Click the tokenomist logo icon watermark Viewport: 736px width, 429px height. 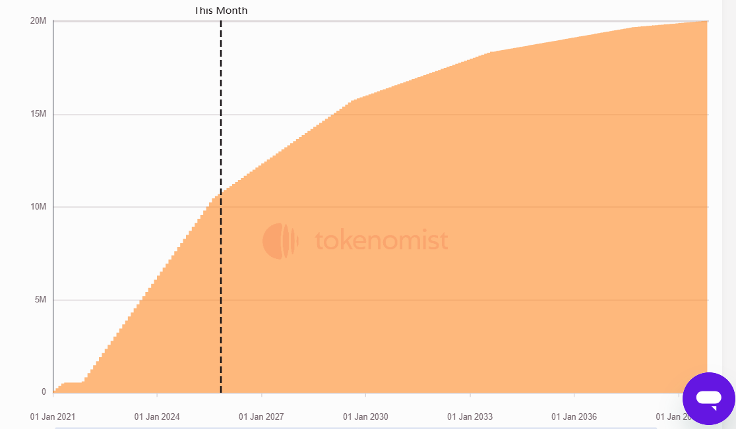coord(280,241)
